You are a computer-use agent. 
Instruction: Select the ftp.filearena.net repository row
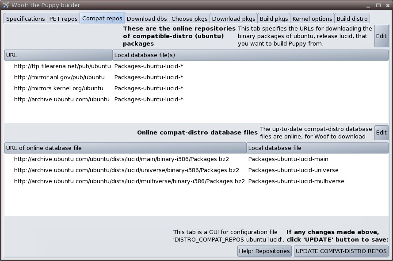click(62, 66)
